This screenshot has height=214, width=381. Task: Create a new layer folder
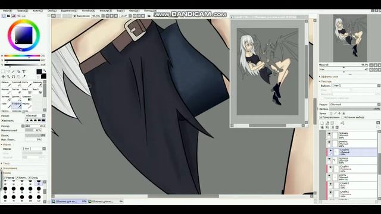click(x=332, y=123)
